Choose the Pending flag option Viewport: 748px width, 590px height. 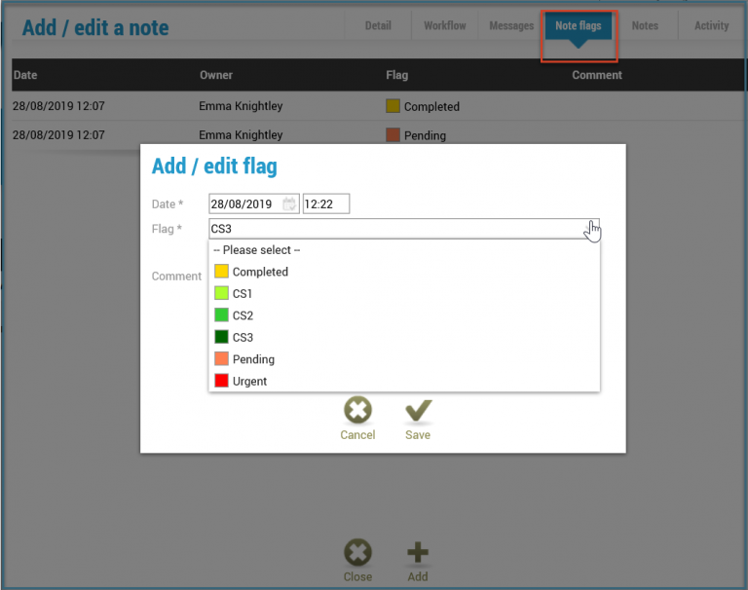click(x=253, y=359)
